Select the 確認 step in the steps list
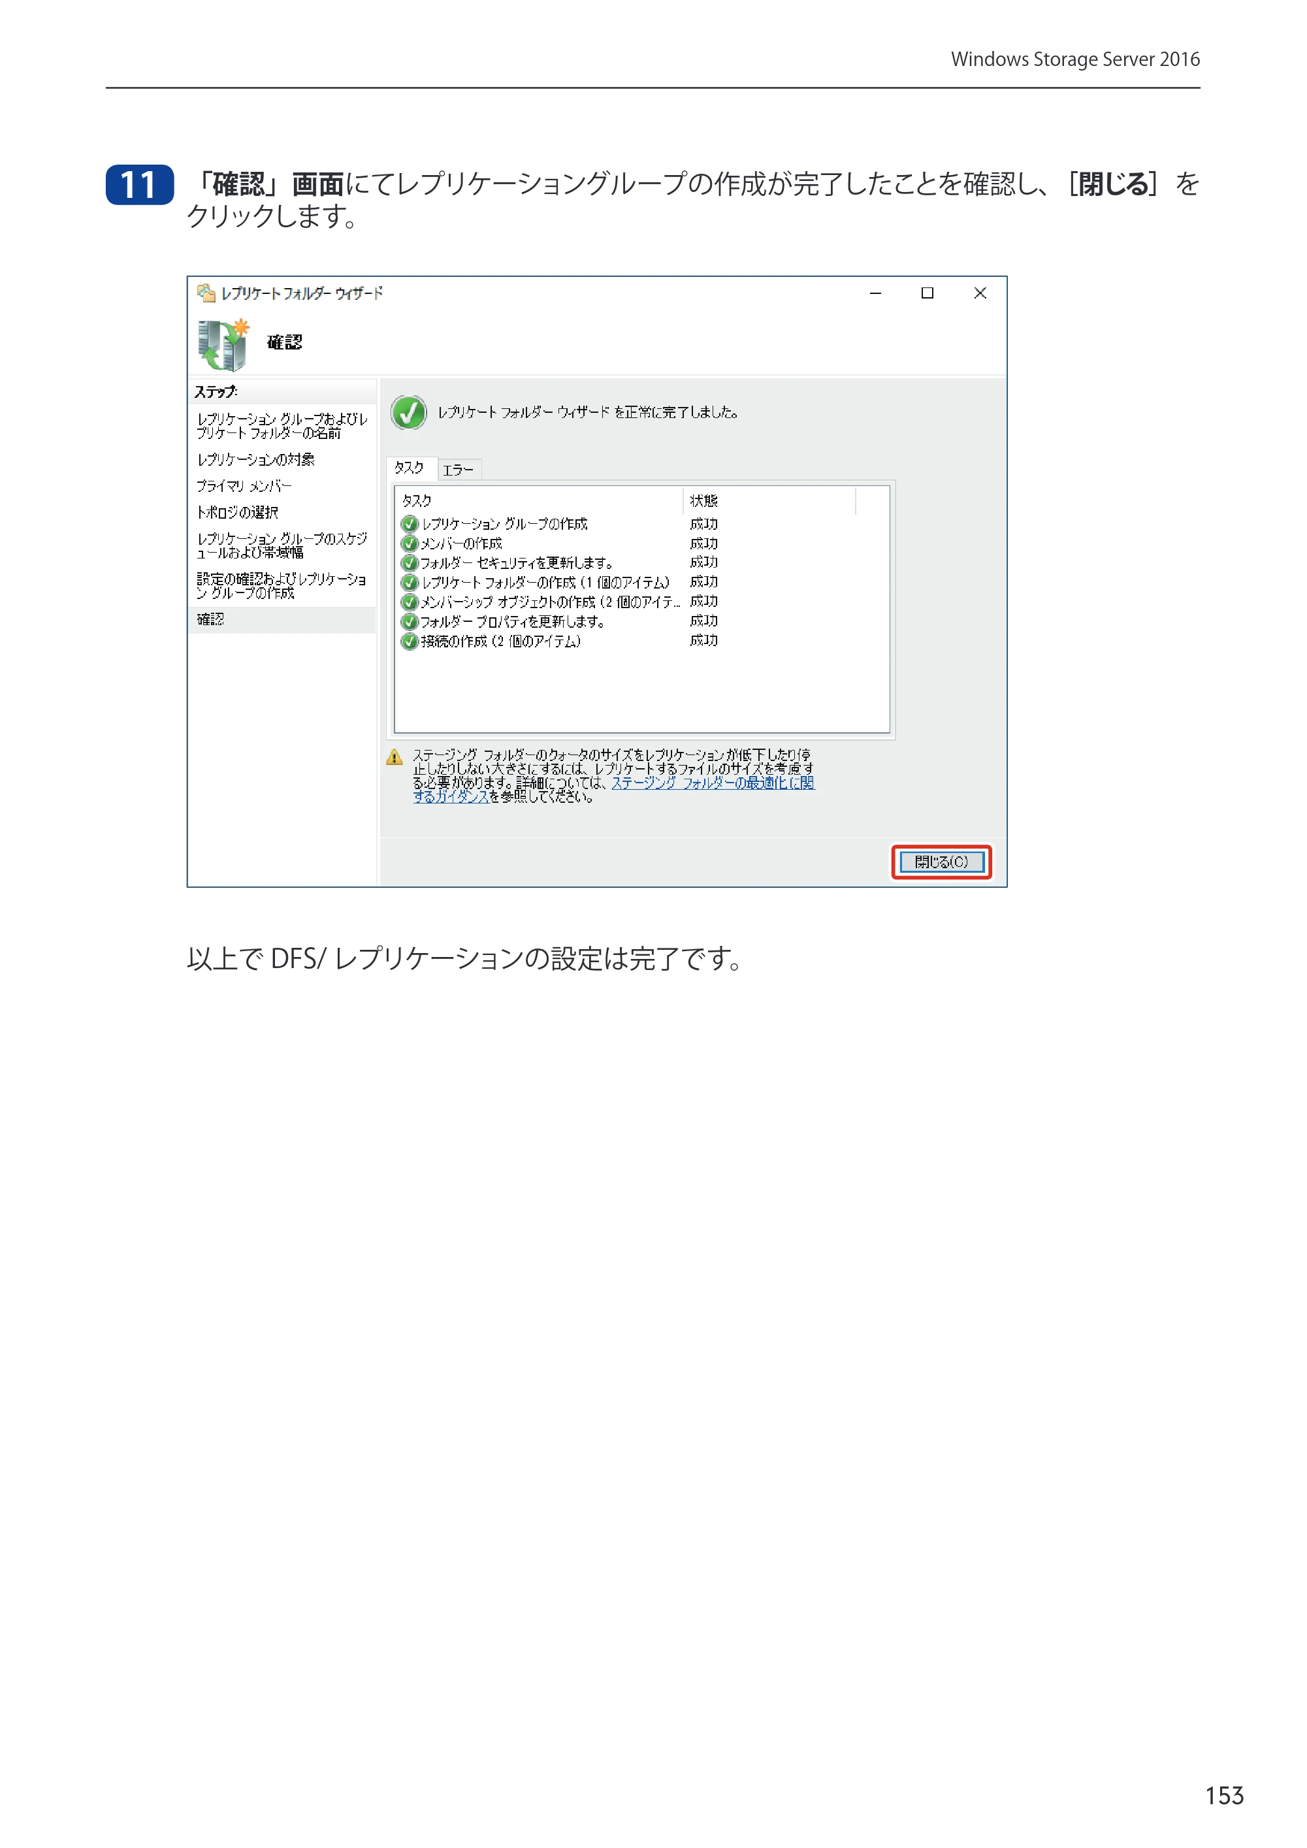Screen dimensions: 1307x1848 [282, 620]
